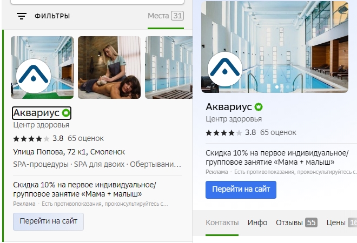
Task: Click light Перейти на сайт button in list
Action: [48, 221]
